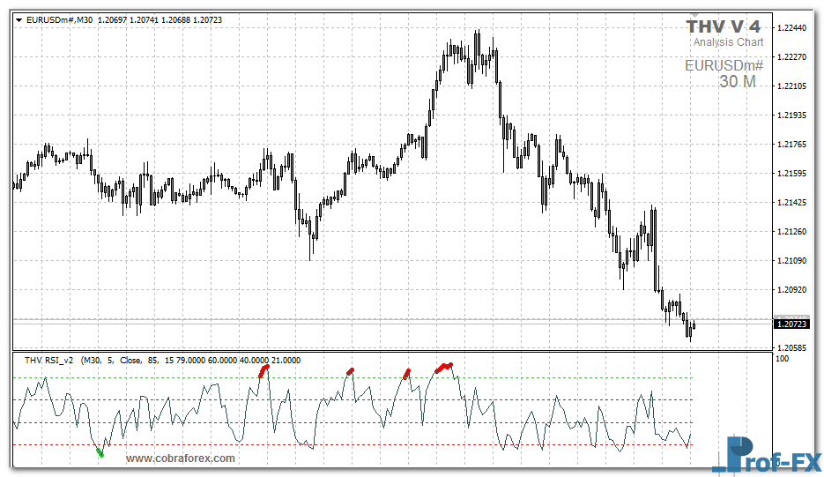Click the Analysis Chart subtitle text
This screenshot has width=824, height=477.
click(728, 42)
